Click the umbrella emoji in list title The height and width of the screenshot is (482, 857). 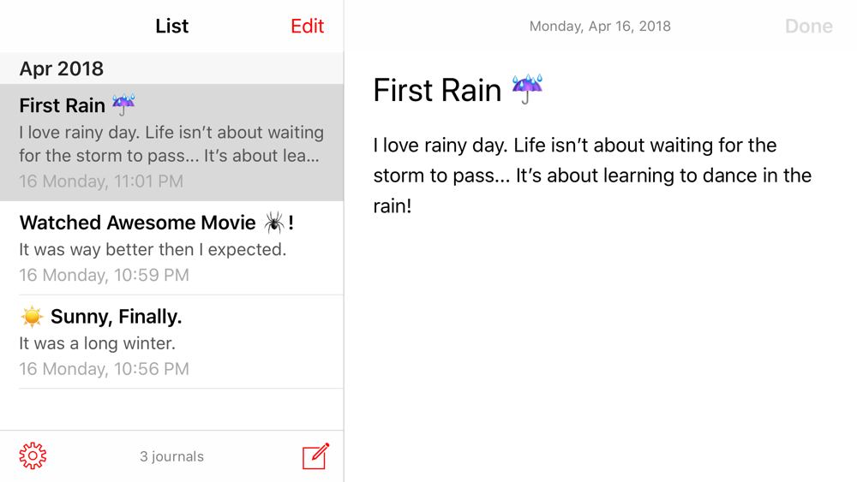123,104
